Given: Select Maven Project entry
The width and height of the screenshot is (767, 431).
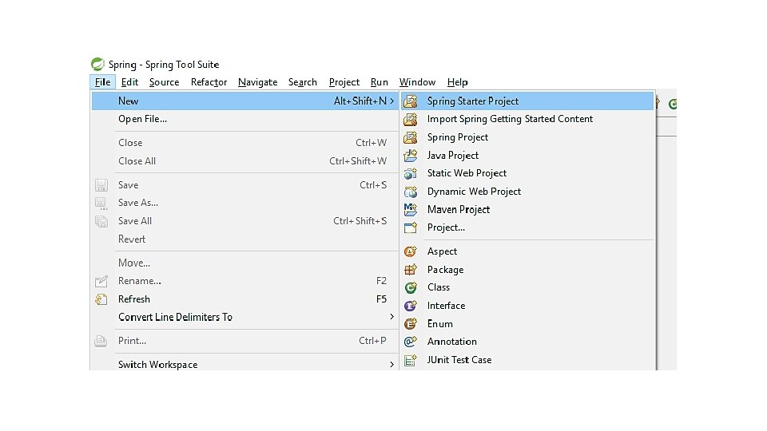Looking at the screenshot, I should coord(527,210).
